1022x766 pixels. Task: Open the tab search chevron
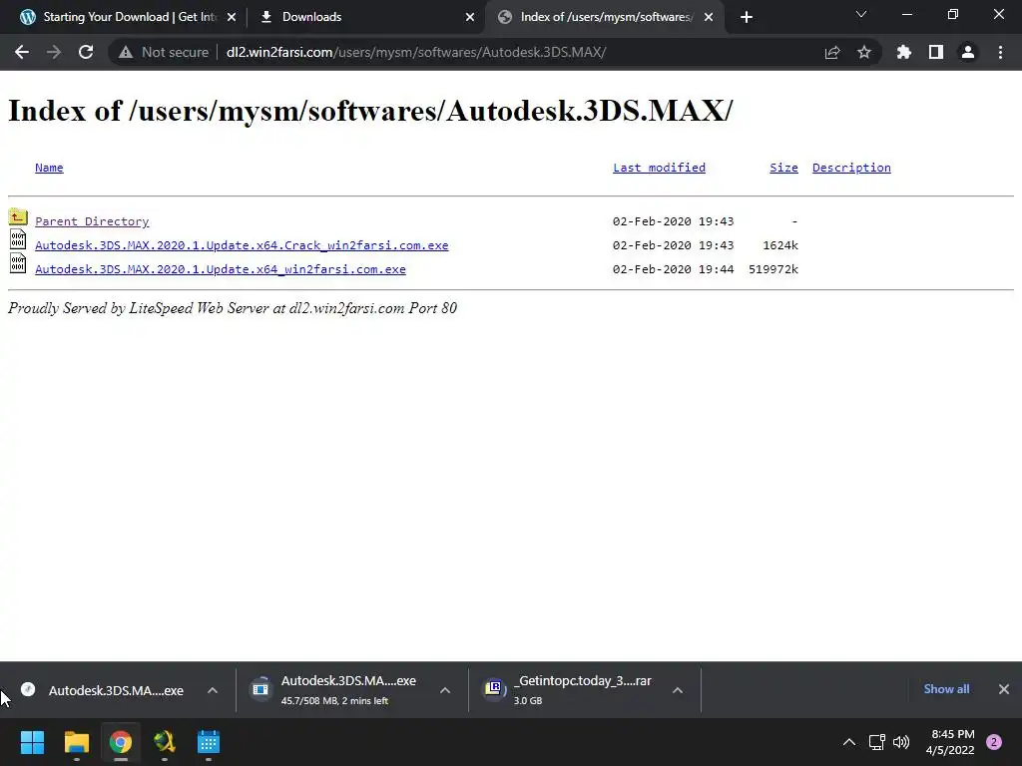tap(861, 14)
